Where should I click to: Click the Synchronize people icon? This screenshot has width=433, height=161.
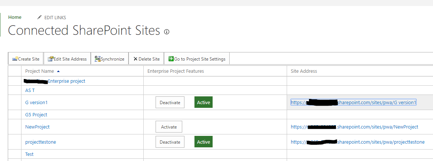tap(97, 59)
